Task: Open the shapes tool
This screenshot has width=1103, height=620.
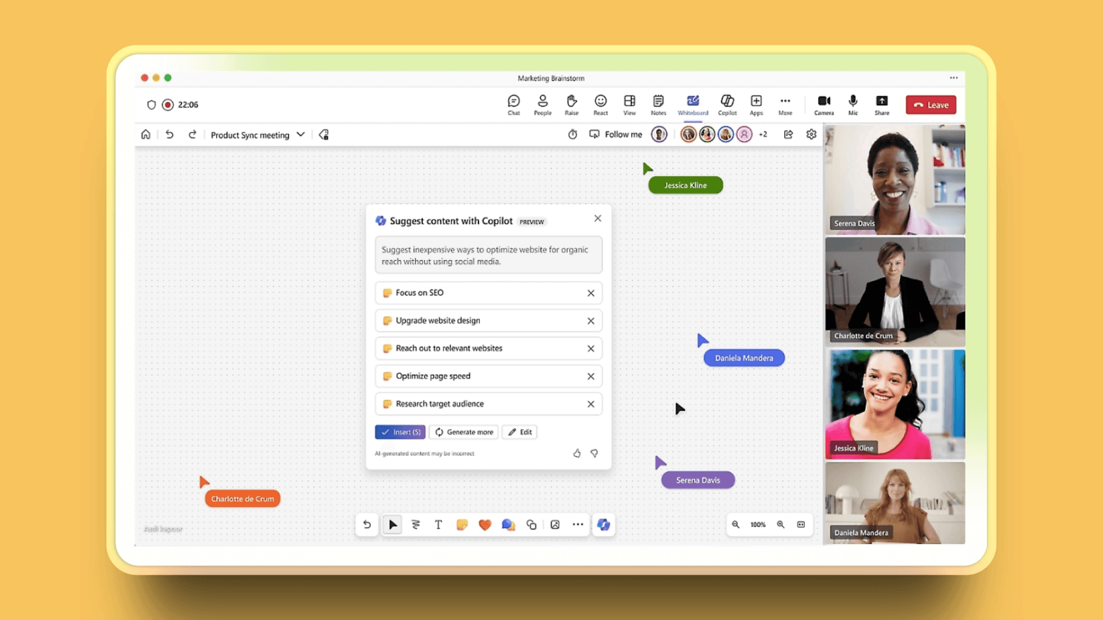Action: point(531,525)
